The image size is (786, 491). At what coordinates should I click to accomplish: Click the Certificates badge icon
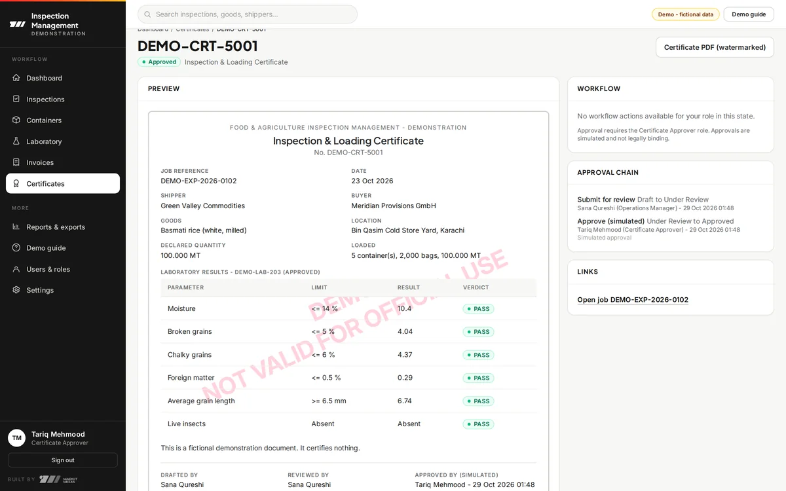[x=16, y=183]
